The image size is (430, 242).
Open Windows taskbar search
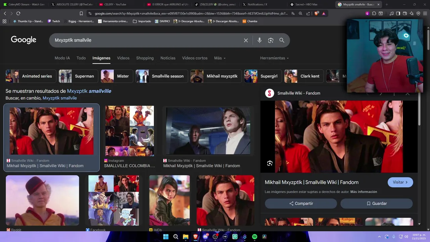176,237
